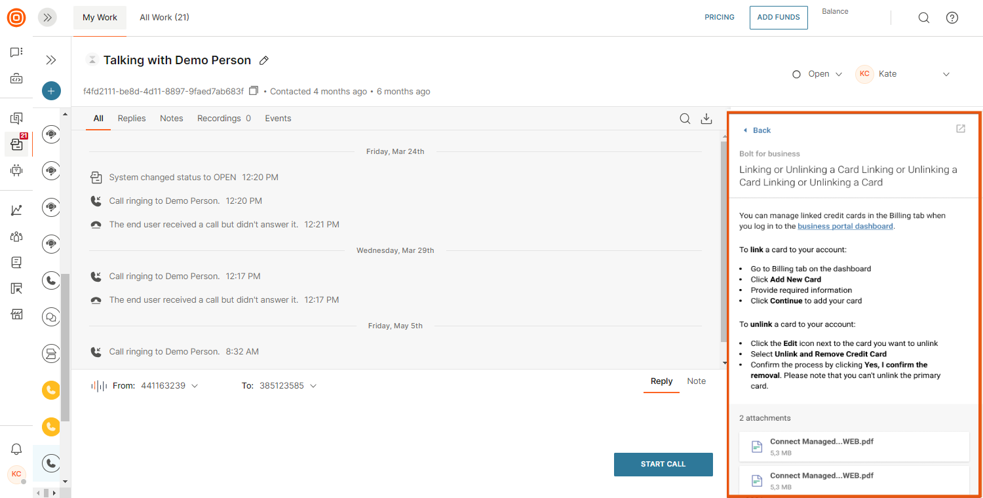This screenshot has width=983, height=498.
Task: Click the audio waveform icon next to From
Action: pyautogui.click(x=98, y=386)
